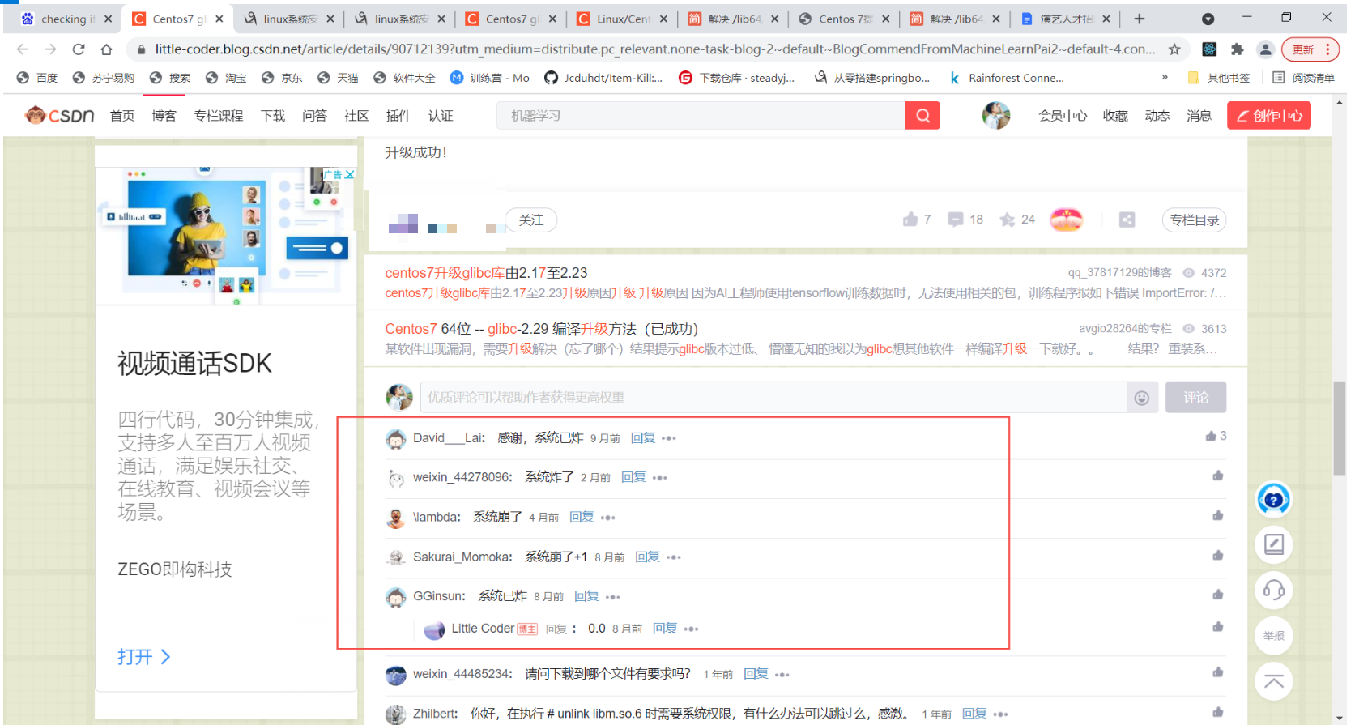Reply to David___Lai's comment
The width and height of the screenshot is (1372, 725).
pyautogui.click(x=643, y=438)
